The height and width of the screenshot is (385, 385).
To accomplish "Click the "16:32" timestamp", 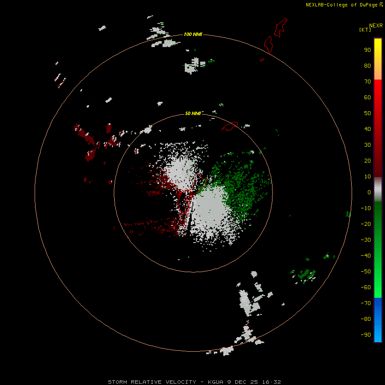I will click(271, 382).
